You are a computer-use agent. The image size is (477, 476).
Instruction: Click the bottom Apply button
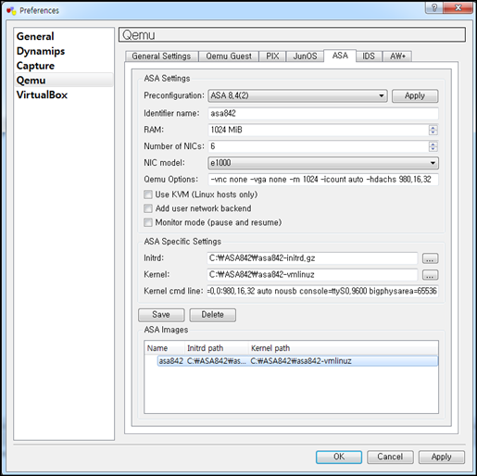click(x=441, y=457)
